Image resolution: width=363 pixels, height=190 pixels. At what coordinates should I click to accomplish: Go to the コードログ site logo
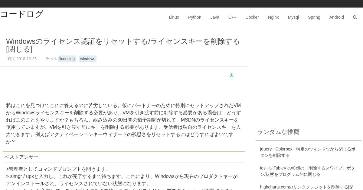click(x=22, y=14)
